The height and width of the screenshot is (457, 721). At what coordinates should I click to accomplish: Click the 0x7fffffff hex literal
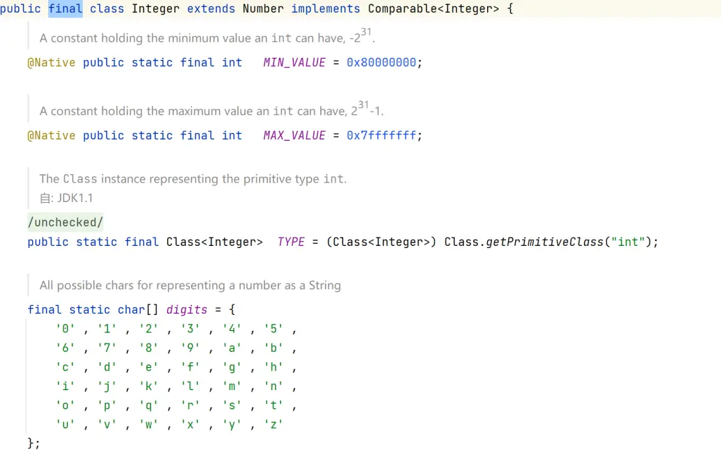click(x=381, y=136)
